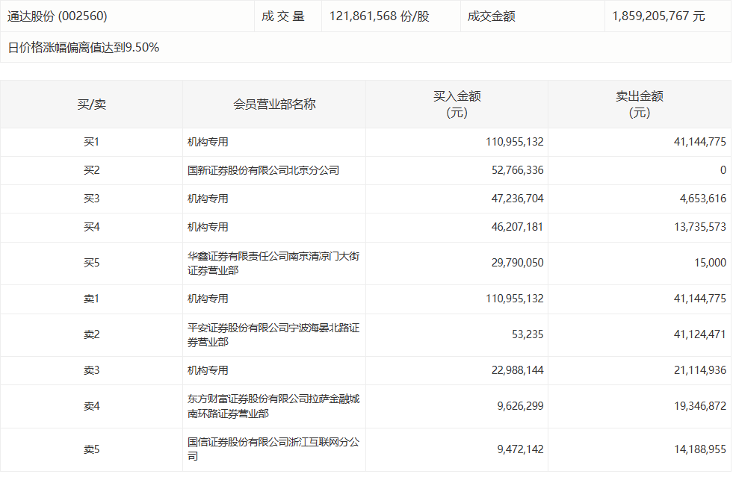Click 机构专用 in the 卖3 row

(x=208, y=370)
